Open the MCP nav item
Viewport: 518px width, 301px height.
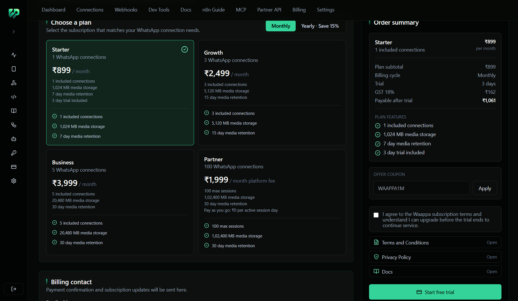[241, 10]
